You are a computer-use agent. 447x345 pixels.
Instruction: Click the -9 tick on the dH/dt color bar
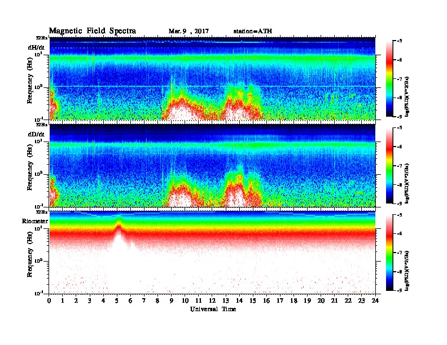[400, 117]
